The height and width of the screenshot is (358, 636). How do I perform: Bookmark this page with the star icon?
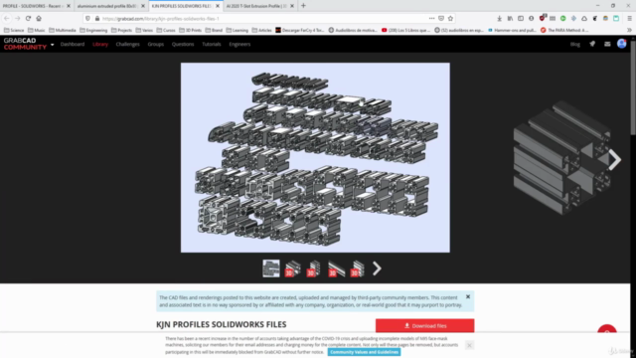(450, 18)
